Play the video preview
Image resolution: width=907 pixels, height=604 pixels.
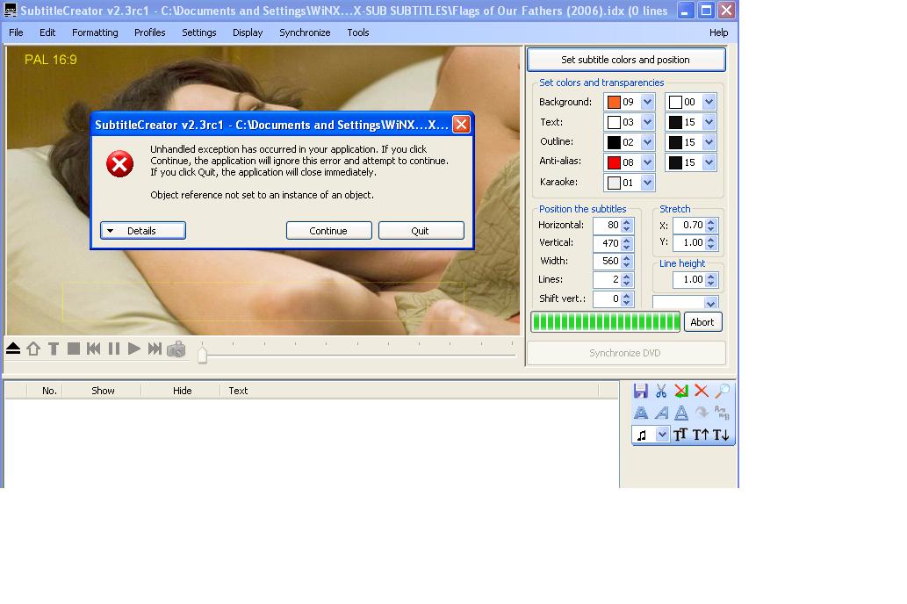click(134, 349)
